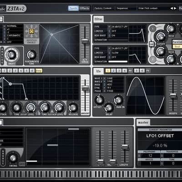This screenshot has height=182, width=182.
Task: Click the Portamento Time knob
Action: [x=31, y=55]
